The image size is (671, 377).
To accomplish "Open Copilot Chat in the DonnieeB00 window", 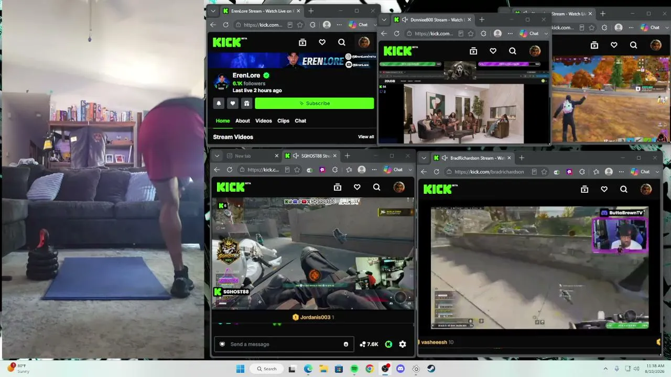I will point(529,34).
